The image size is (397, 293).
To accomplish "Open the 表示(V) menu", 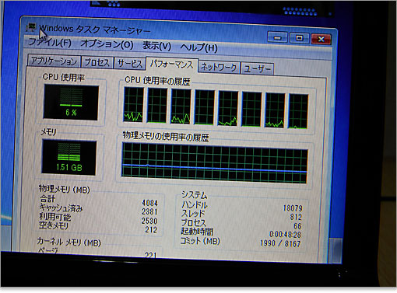I will click(x=156, y=46).
